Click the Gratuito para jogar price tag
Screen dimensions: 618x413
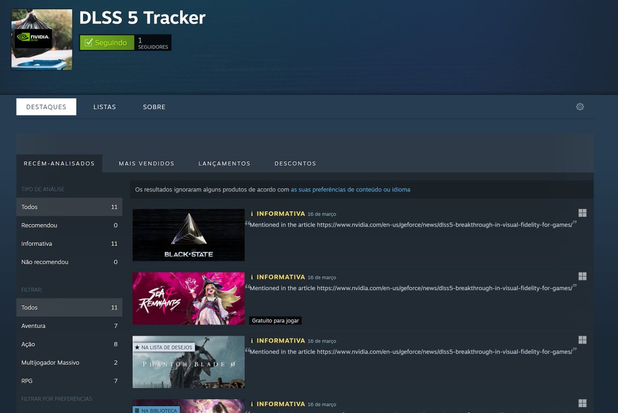point(275,320)
